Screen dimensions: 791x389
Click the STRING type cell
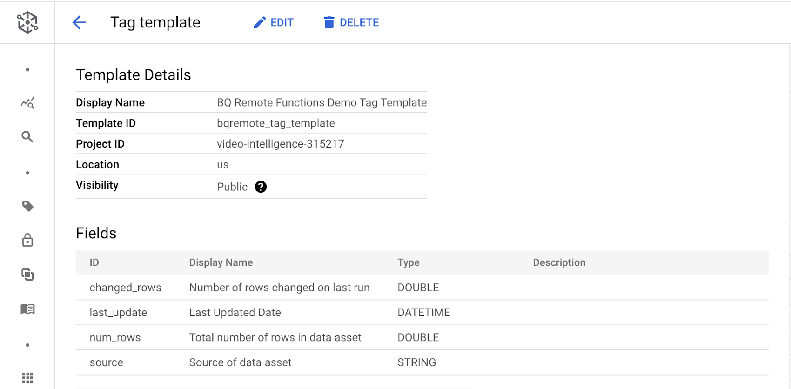(x=416, y=362)
